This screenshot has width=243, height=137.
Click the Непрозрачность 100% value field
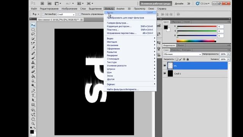(x=223, y=54)
